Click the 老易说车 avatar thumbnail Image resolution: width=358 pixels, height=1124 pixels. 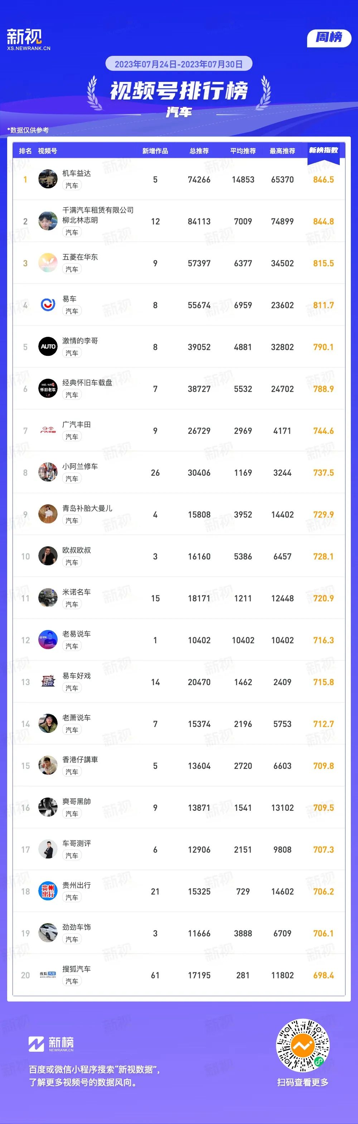(48, 640)
